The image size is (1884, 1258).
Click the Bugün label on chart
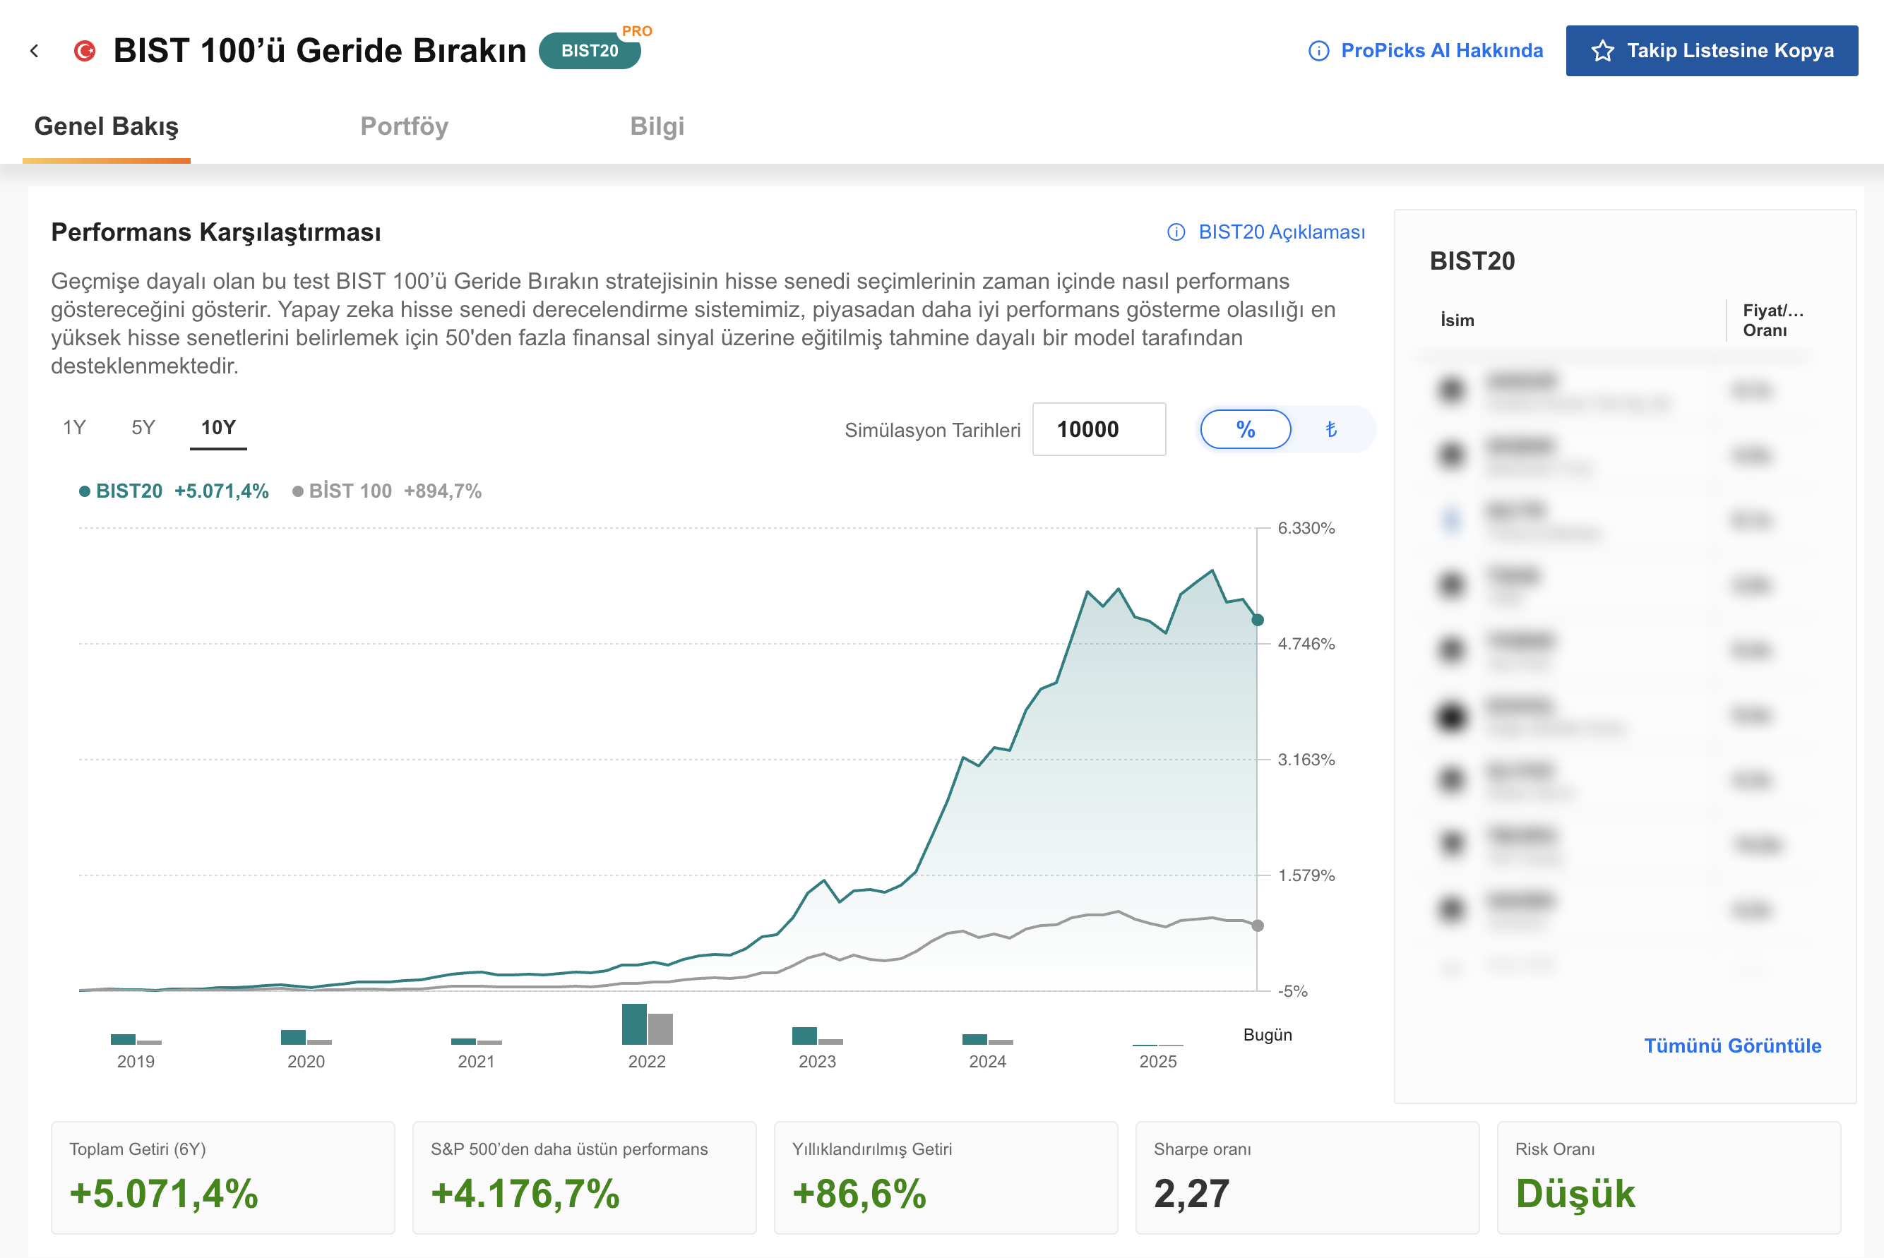point(1267,1034)
